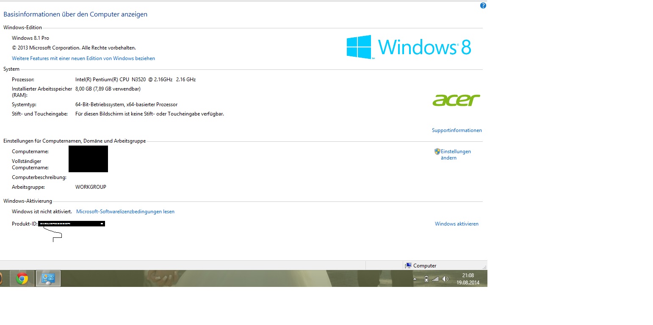653x325 pixels.
Task: Click the 'Prozessor:' label
Action: [23, 80]
